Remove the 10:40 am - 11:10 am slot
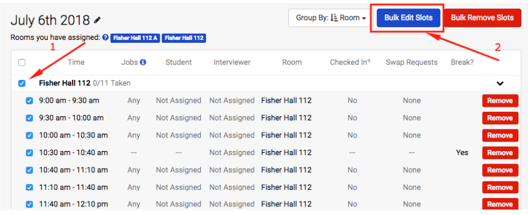 tap(500, 170)
